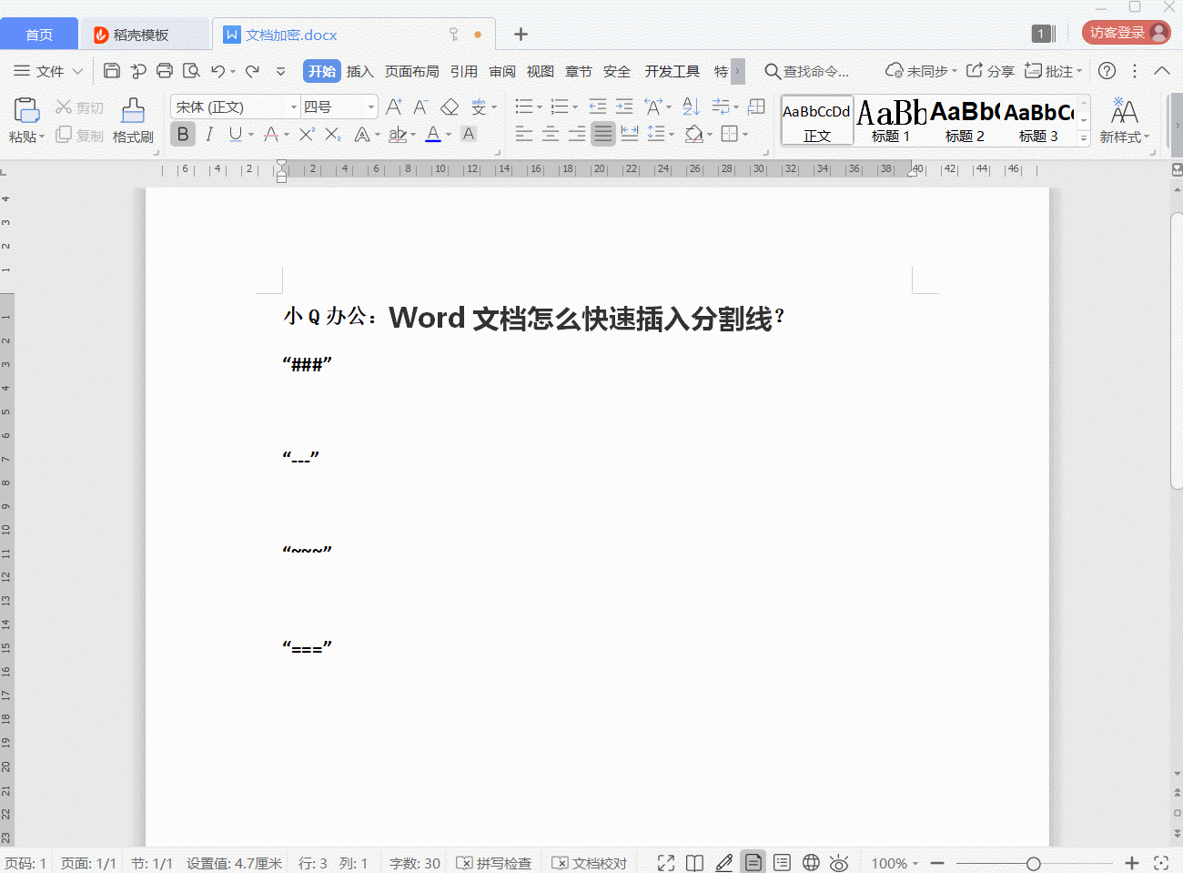1183x873 pixels.
Task: Open the font size 四号 dropdown
Action: (x=371, y=107)
